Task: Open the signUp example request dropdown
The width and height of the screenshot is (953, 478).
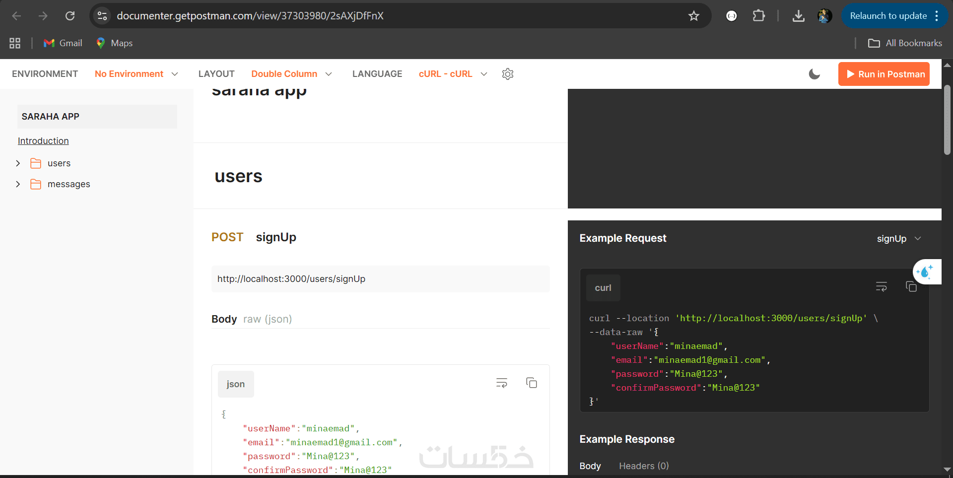Action: pyautogui.click(x=899, y=239)
